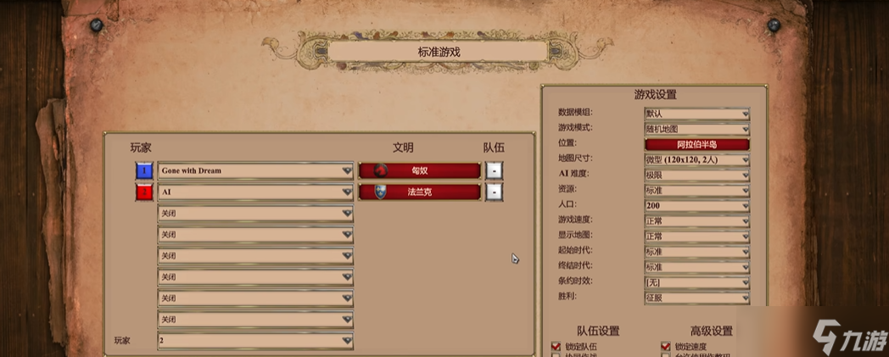Expand the 地图尺寸 dropdown
889x357 pixels.
[696, 159]
